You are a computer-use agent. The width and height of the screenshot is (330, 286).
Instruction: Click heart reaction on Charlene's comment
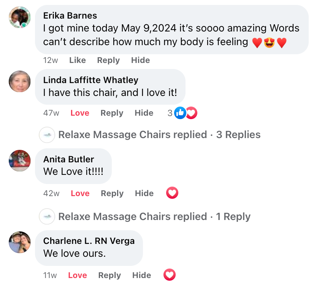[x=170, y=275]
